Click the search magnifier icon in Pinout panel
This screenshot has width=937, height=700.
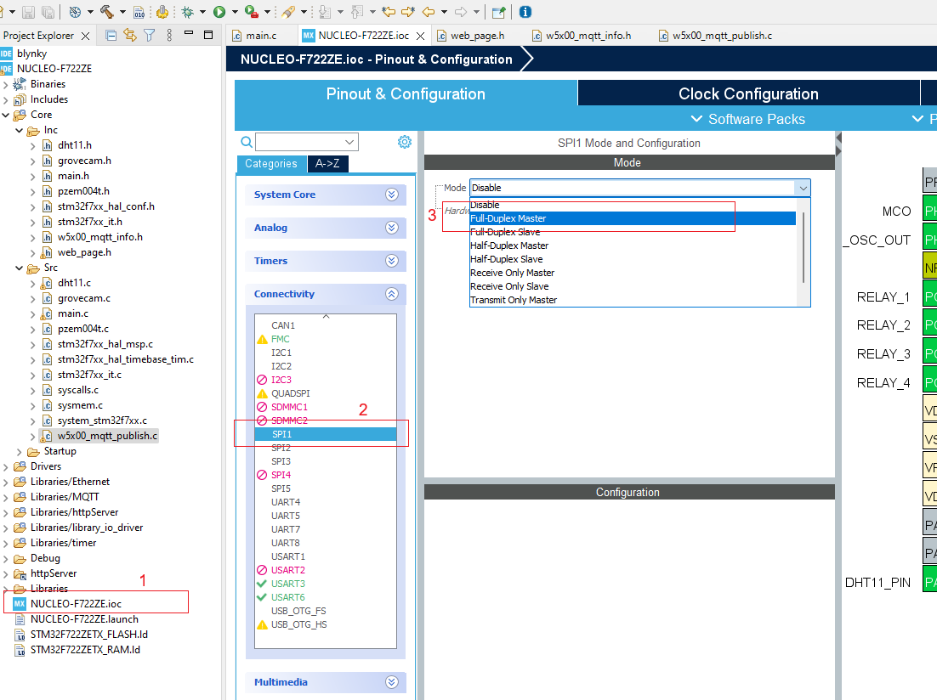point(247,142)
